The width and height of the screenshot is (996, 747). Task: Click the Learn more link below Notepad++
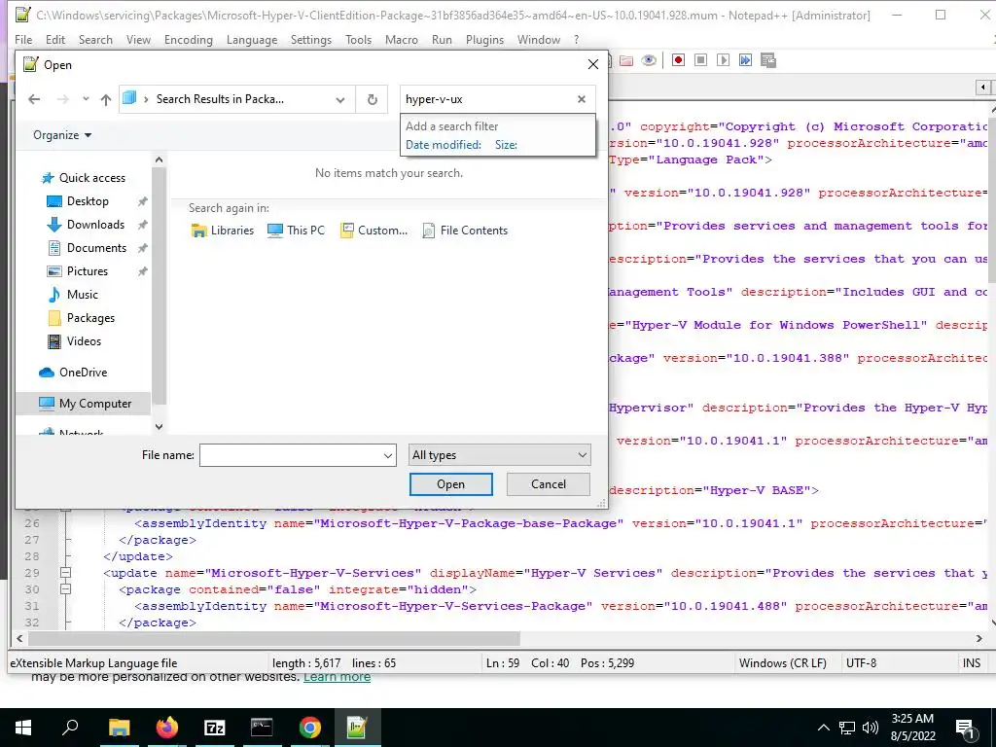click(x=337, y=677)
